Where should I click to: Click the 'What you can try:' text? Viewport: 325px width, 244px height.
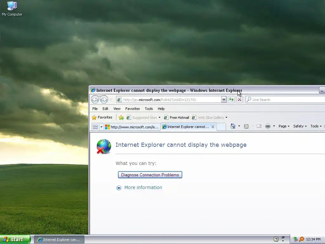coord(136,163)
